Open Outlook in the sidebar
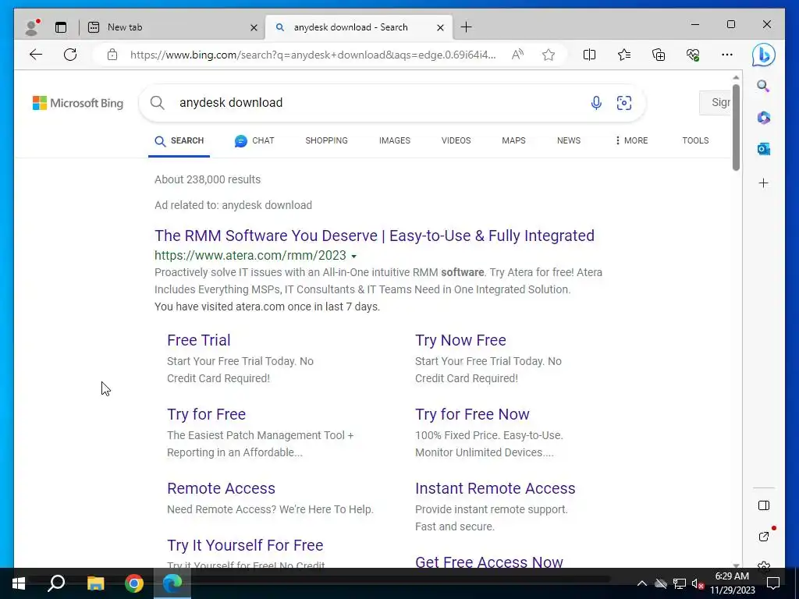The width and height of the screenshot is (799, 599). [x=763, y=149]
